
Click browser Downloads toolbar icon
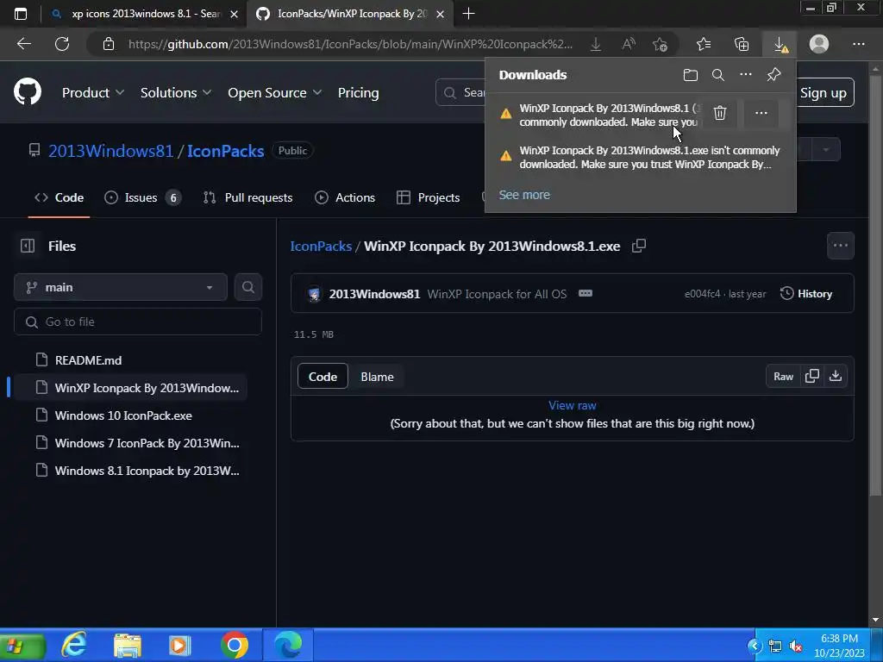point(780,44)
